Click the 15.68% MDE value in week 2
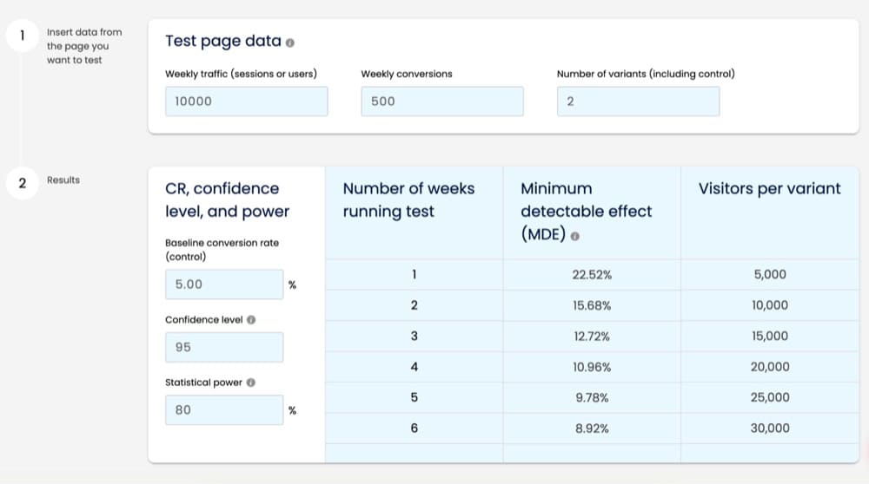The width and height of the screenshot is (869, 484). (592, 305)
